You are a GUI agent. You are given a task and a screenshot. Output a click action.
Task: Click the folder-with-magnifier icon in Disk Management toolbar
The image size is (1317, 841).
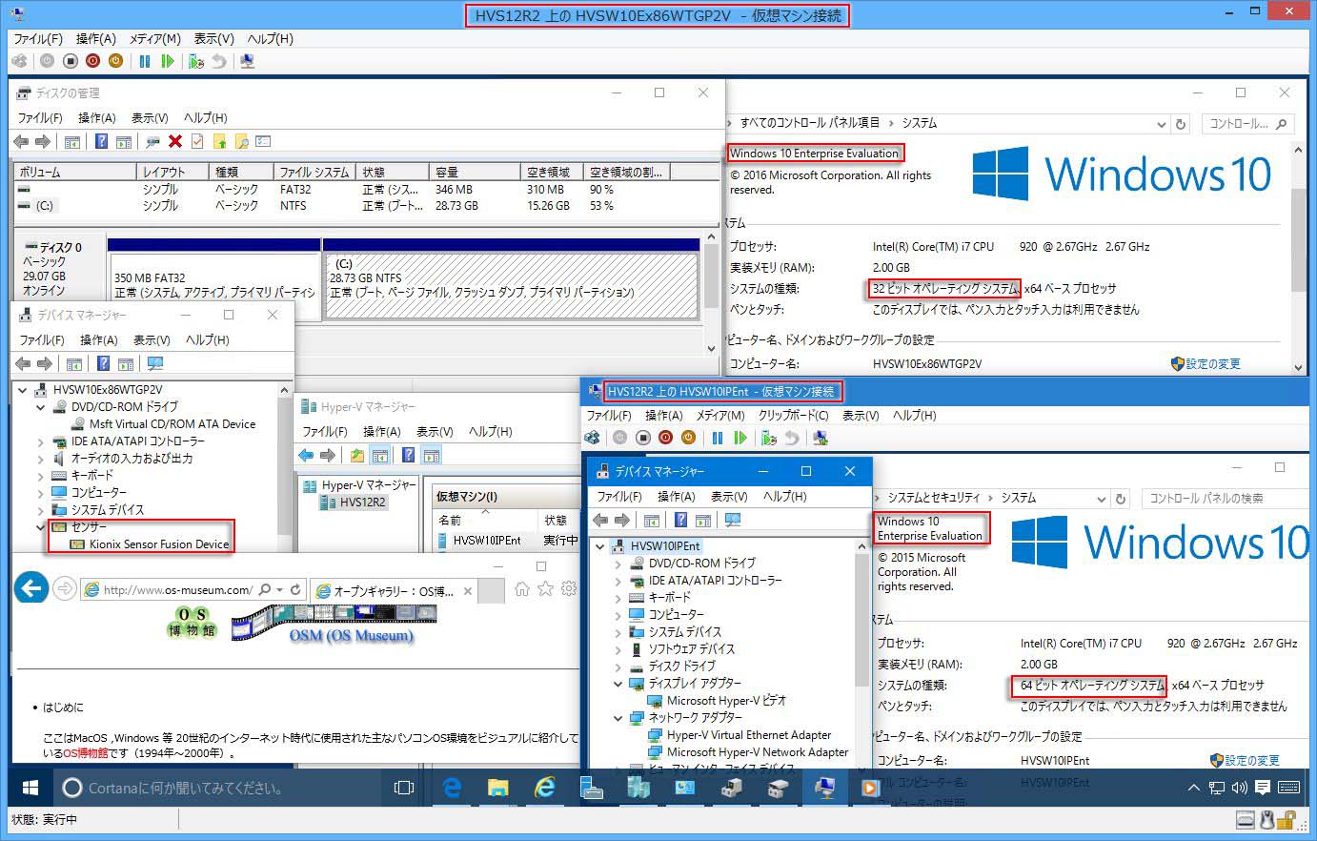tap(242, 141)
